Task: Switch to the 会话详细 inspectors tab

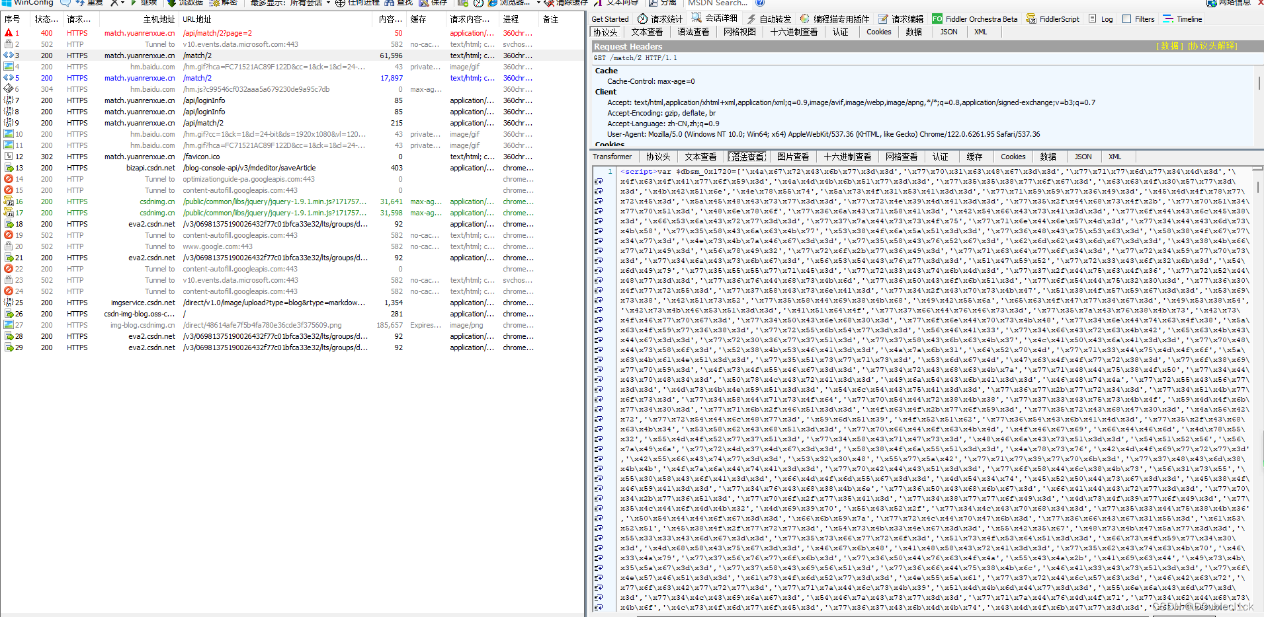Action: [714, 18]
